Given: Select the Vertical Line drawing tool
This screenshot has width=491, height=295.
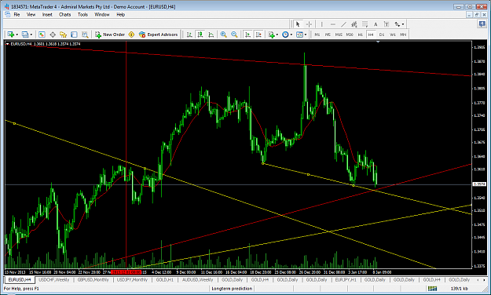Looking at the screenshot, I should tap(321, 24).
